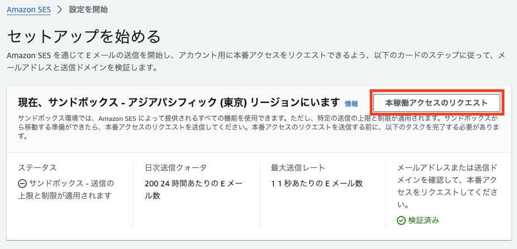Click the Amazon SES breadcrumb link
Image resolution: width=517 pixels, height=249 pixels.
click(29, 10)
